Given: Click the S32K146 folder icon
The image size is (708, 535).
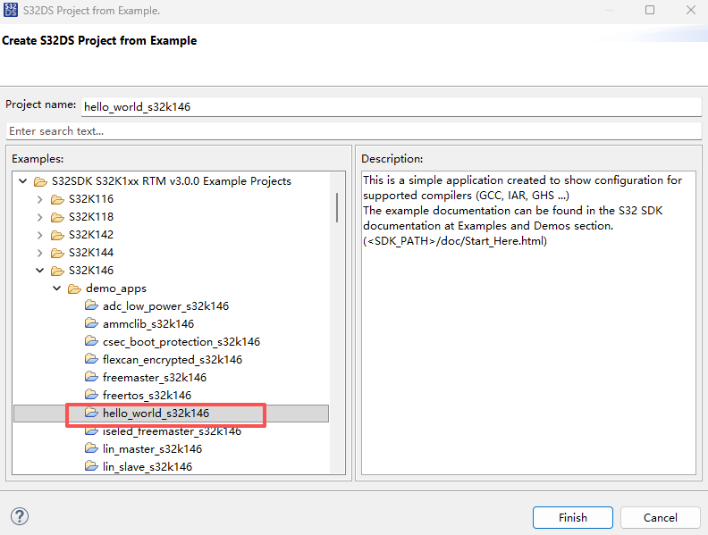Looking at the screenshot, I should point(57,271).
